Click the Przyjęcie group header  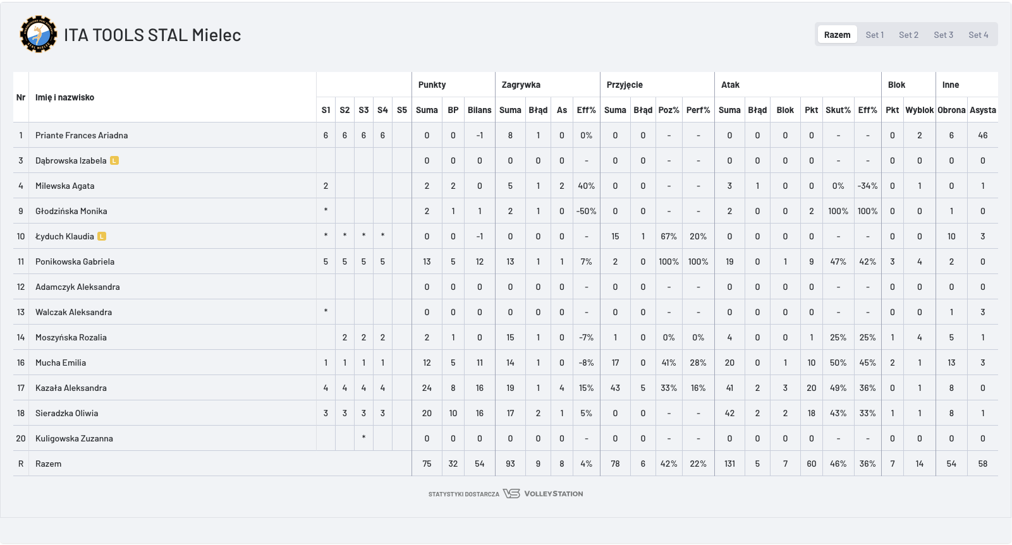click(625, 85)
